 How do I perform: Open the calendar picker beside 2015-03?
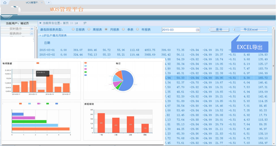(198, 30)
